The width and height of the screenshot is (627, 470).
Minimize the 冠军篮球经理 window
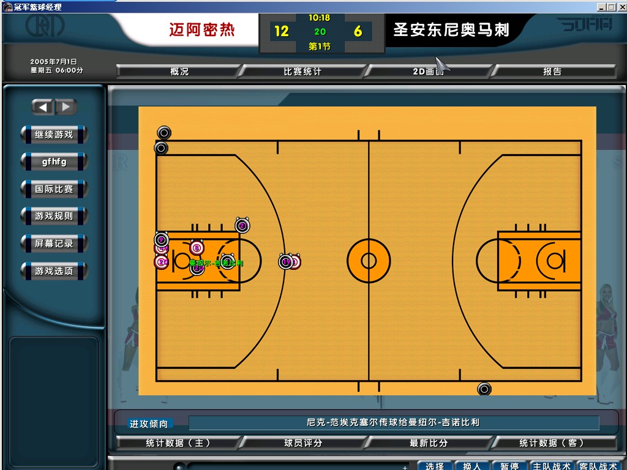coord(601,7)
